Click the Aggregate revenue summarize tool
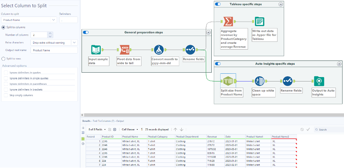The width and height of the screenshot is (344, 168). (228, 22)
